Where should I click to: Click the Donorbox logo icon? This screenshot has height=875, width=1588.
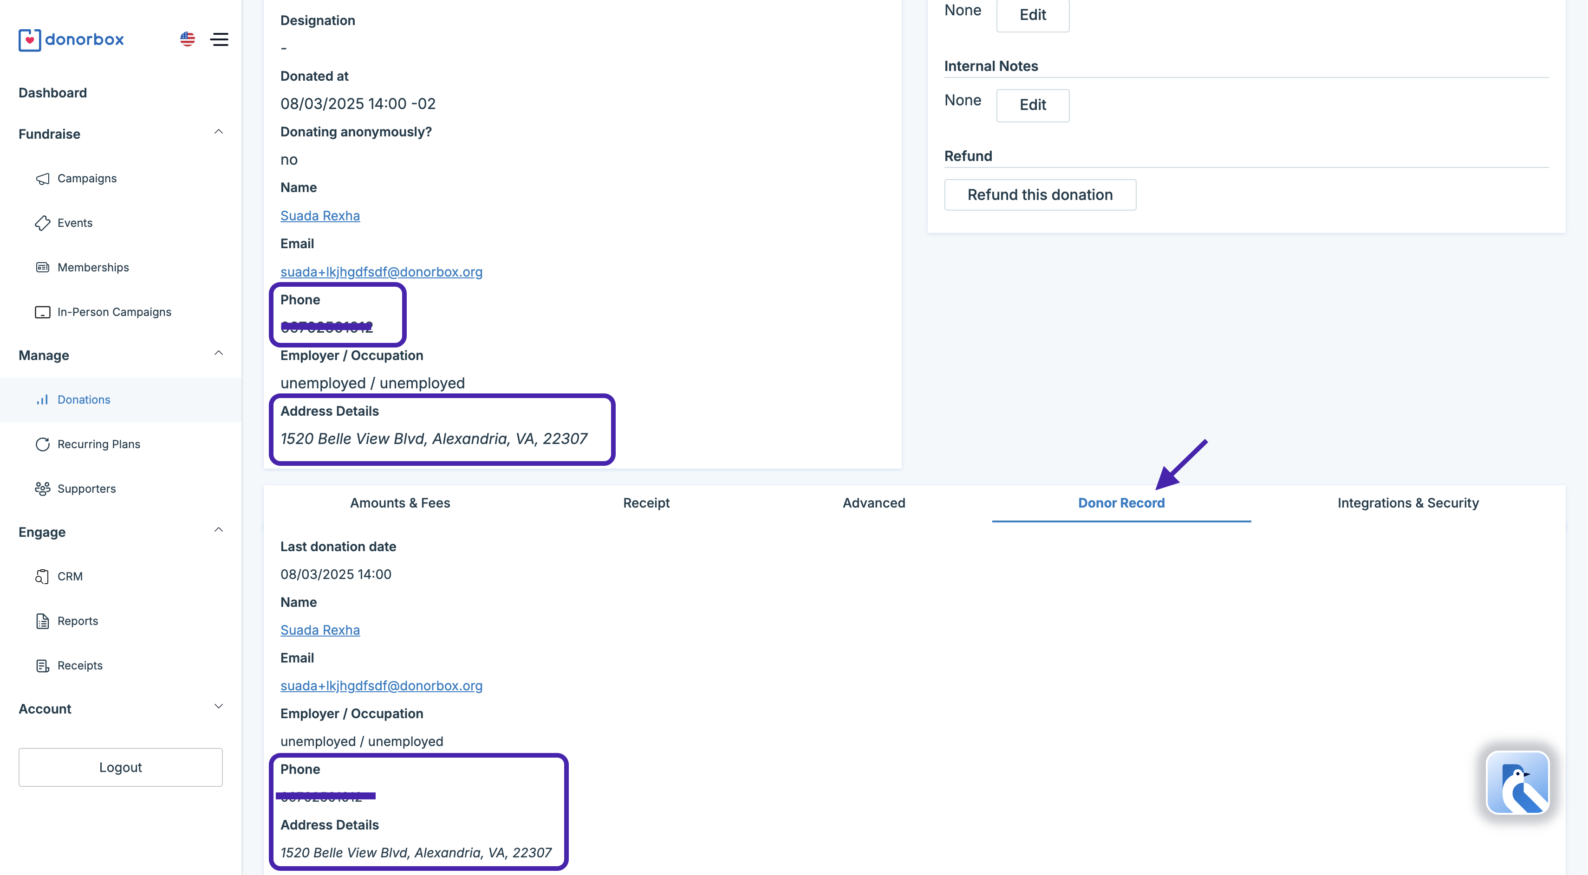click(x=30, y=40)
